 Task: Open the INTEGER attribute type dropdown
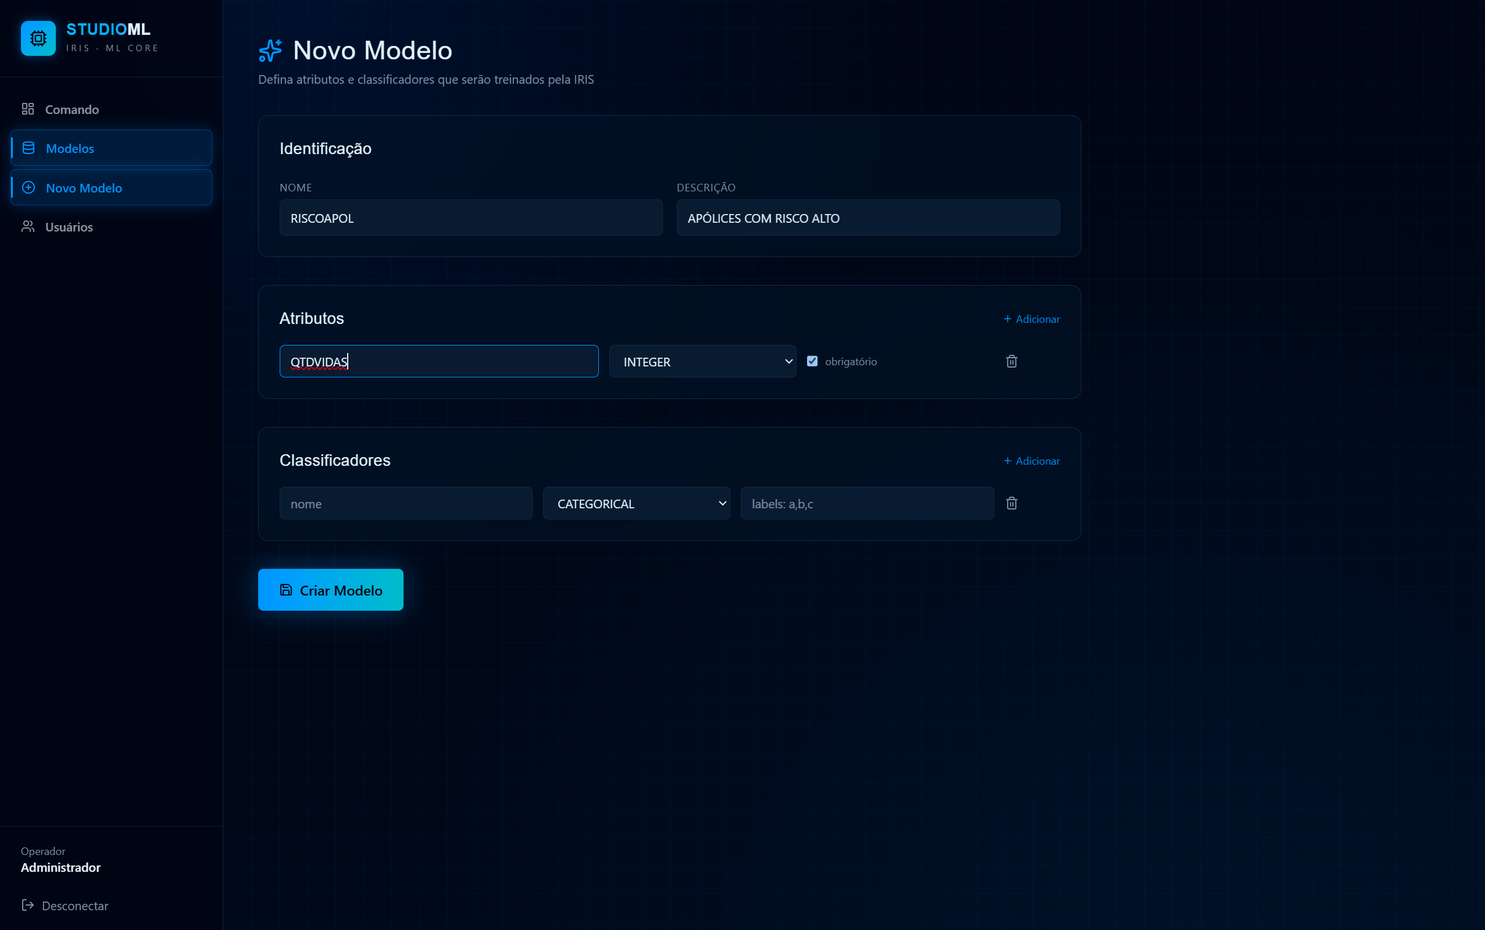[702, 361]
